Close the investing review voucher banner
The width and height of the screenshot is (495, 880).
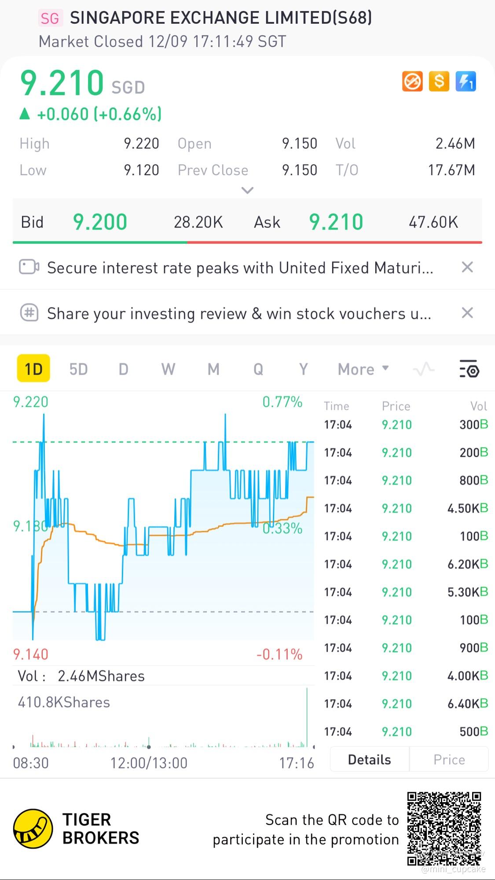[x=467, y=313]
